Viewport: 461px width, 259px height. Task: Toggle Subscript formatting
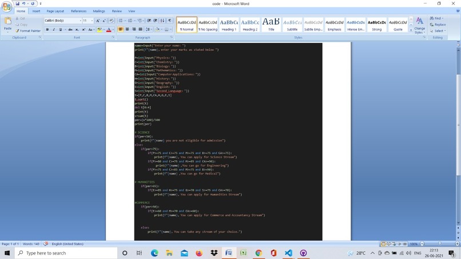point(77,29)
